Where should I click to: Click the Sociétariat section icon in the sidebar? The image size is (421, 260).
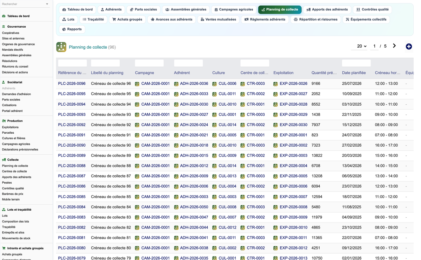pos(4,82)
